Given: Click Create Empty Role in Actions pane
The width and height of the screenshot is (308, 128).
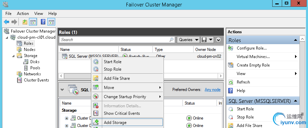Looking at the screenshot, I should coord(253,65).
